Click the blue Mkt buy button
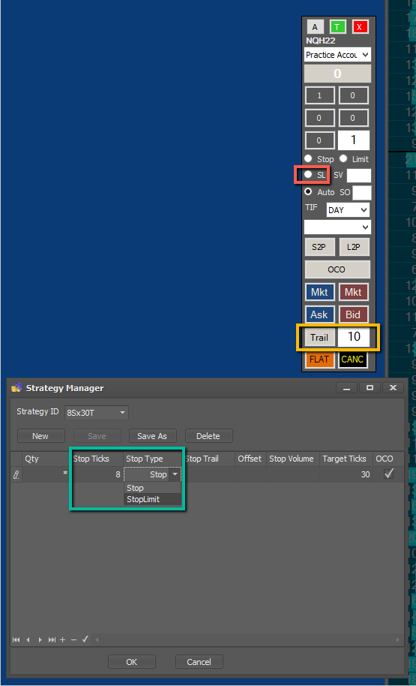Viewport: 416px width, 686px height. tap(319, 292)
